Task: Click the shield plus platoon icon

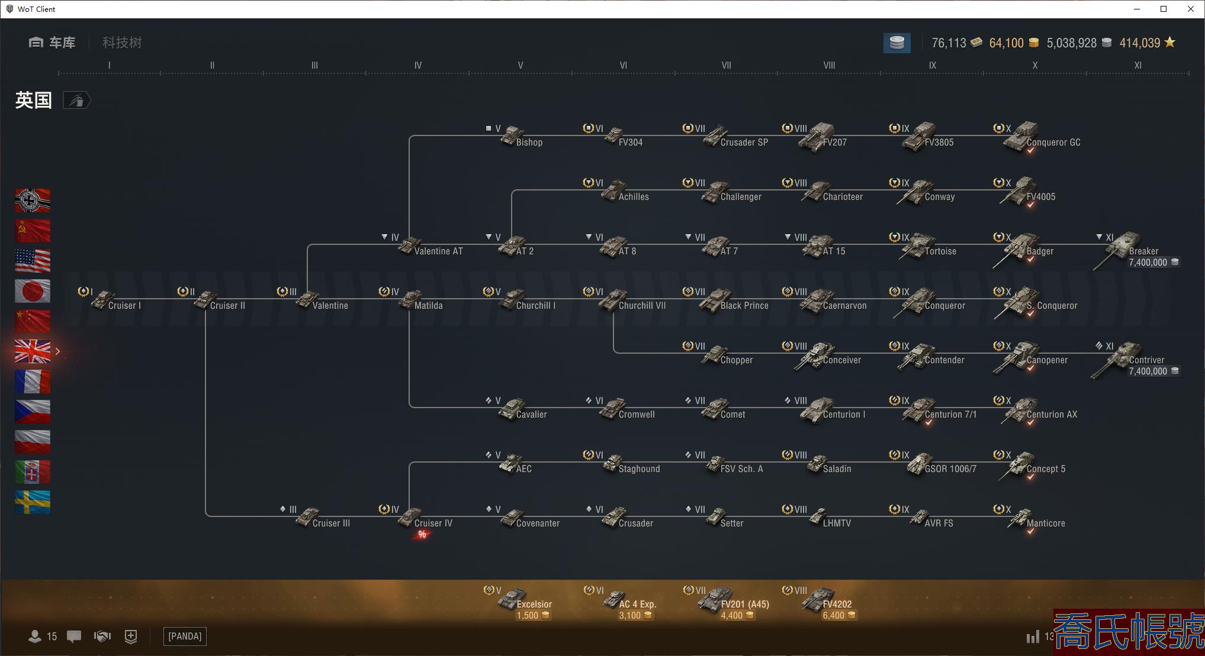Action: [131, 636]
